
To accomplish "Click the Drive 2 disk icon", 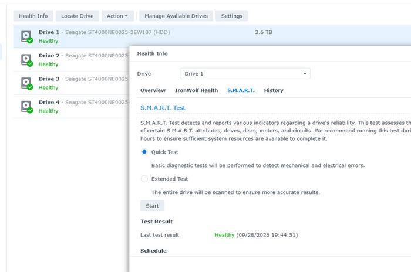I will coord(27,60).
